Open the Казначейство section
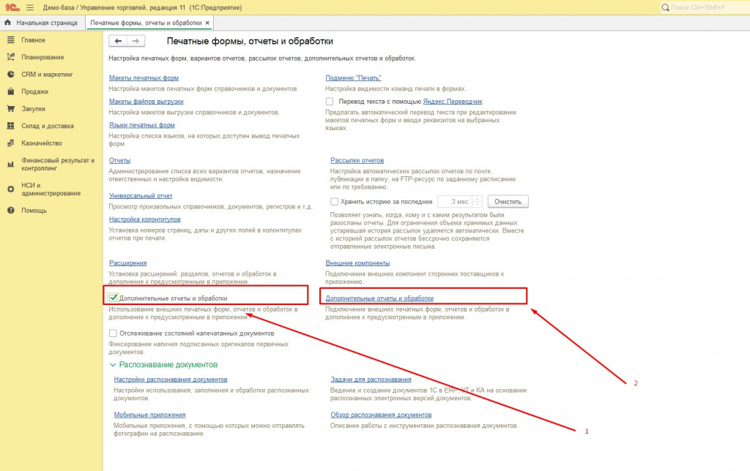 coord(42,143)
